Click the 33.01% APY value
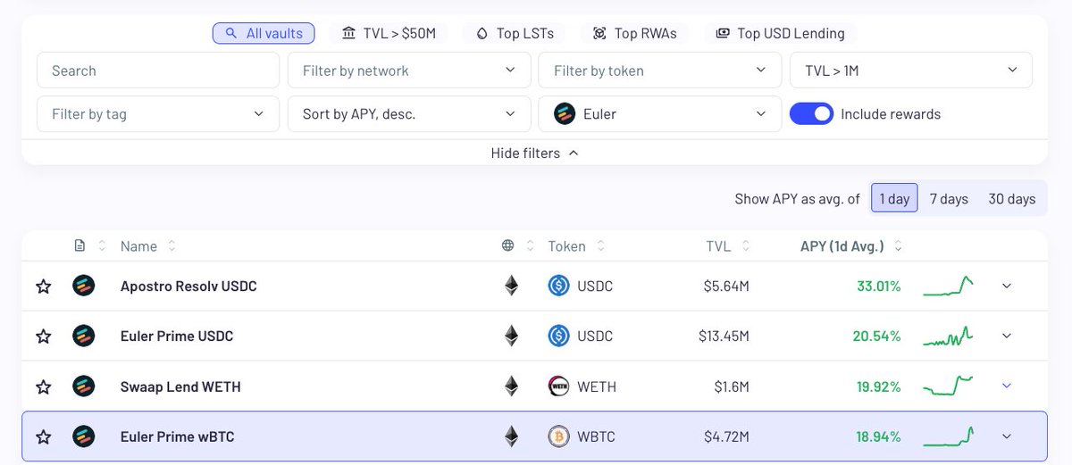The height and width of the screenshot is (465, 1072). (879, 286)
